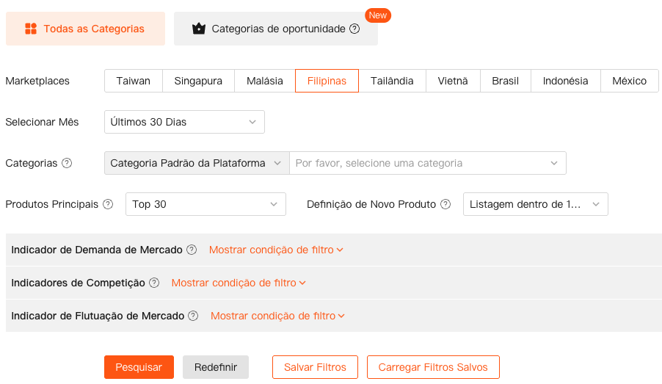The width and height of the screenshot is (662, 384).
Task: Click help icon beside Categorias label
Action: 67,163
